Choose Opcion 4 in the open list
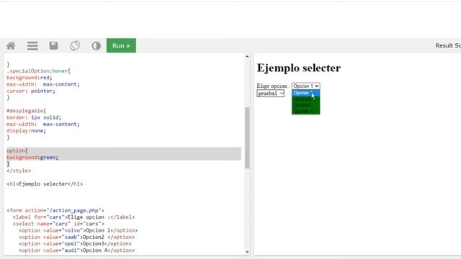Viewport: 461px width, 259px height. [x=305, y=112]
